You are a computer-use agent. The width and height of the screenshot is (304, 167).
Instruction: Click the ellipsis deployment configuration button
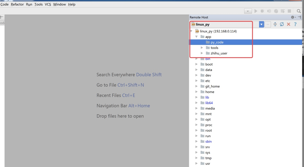(268, 24)
